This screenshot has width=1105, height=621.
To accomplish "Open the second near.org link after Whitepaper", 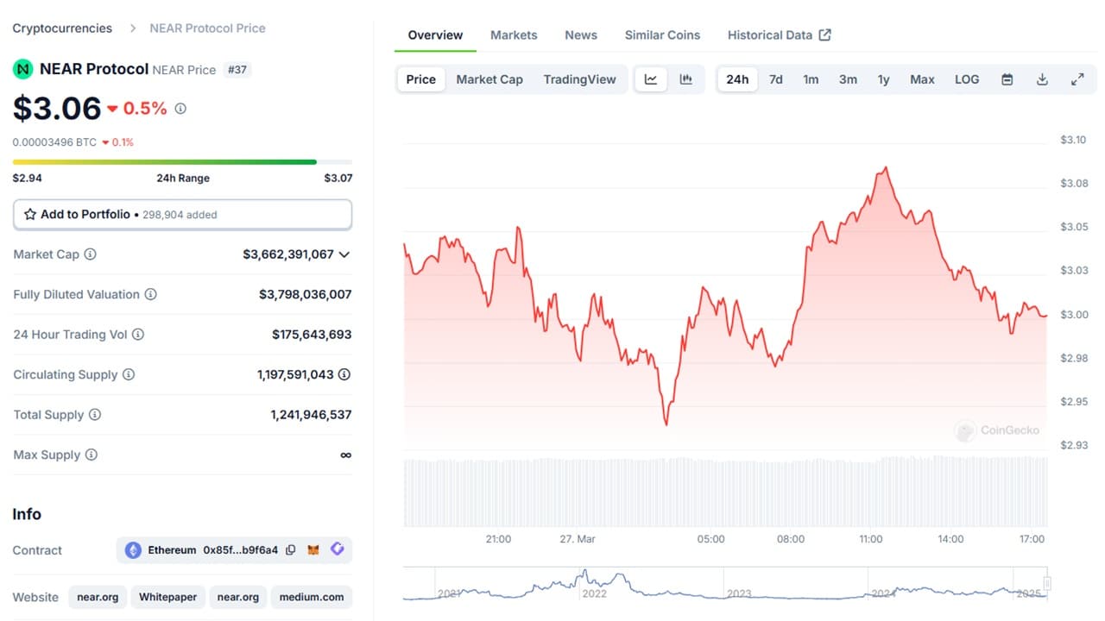I will [238, 597].
